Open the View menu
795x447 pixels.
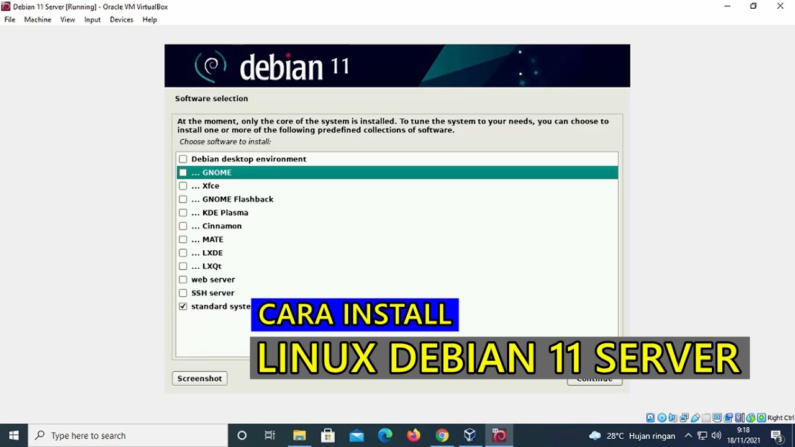point(68,20)
